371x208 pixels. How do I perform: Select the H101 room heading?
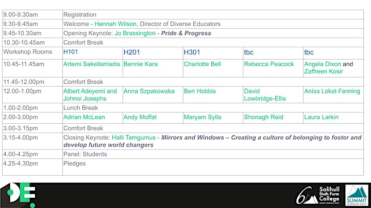pos(71,52)
